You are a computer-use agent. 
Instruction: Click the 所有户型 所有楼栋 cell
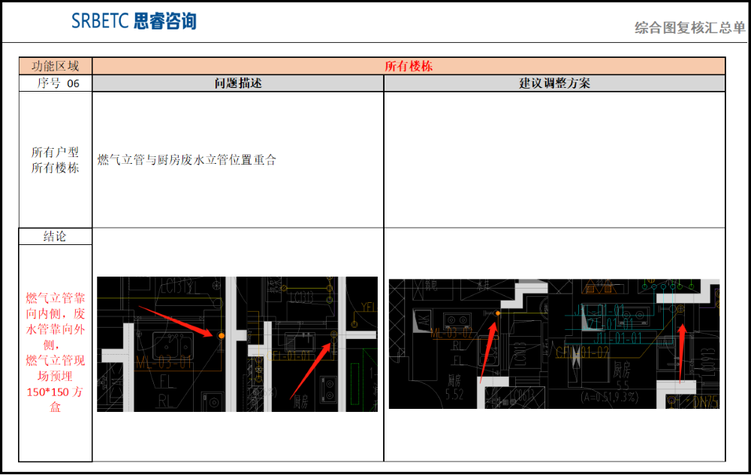(x=56, y=159)
